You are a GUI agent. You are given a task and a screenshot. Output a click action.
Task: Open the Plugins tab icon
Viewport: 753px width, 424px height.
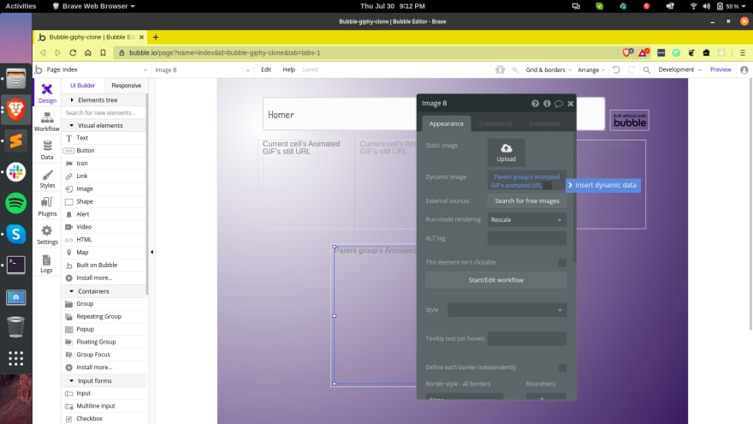[x=47, y=206]
